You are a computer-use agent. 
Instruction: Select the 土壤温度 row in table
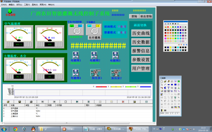78,114
